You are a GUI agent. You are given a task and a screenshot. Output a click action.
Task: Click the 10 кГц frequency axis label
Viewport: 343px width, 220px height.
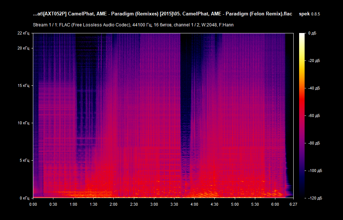[23, 123]
